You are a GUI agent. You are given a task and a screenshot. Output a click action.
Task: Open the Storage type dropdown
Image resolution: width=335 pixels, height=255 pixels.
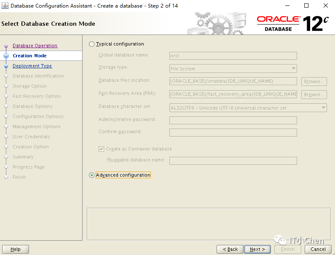pos(233,69)
